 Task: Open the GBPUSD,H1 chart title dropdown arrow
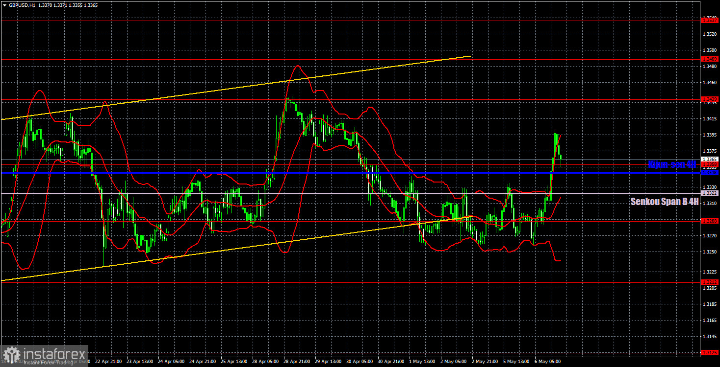pos(4,5)
